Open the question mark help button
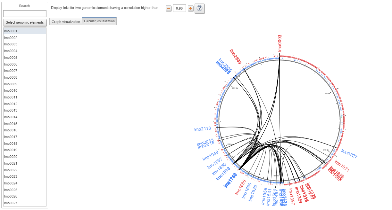The width and height of the screenshot is (392, 210). pos(200,9)
